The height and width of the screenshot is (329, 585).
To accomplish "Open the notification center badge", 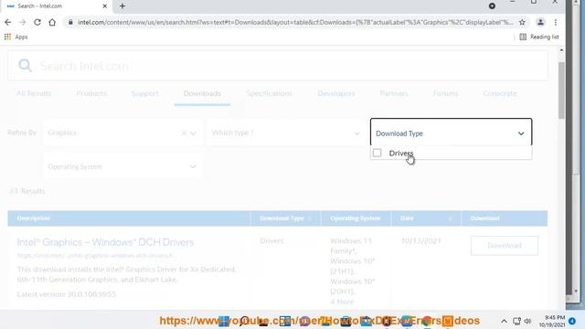I will (572, 321).
